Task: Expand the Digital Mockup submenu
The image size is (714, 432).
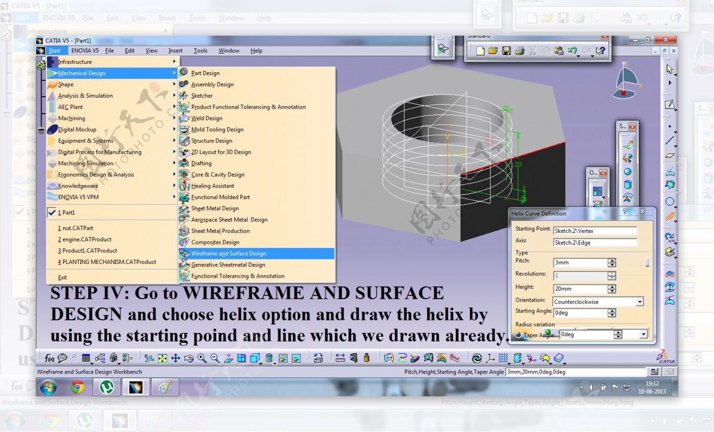Action: (x=174, y=129)
